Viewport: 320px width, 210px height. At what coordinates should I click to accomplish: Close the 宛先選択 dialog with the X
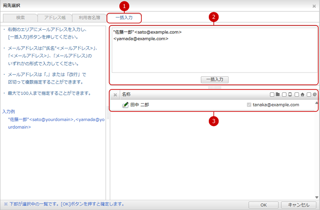pos(314,6)
